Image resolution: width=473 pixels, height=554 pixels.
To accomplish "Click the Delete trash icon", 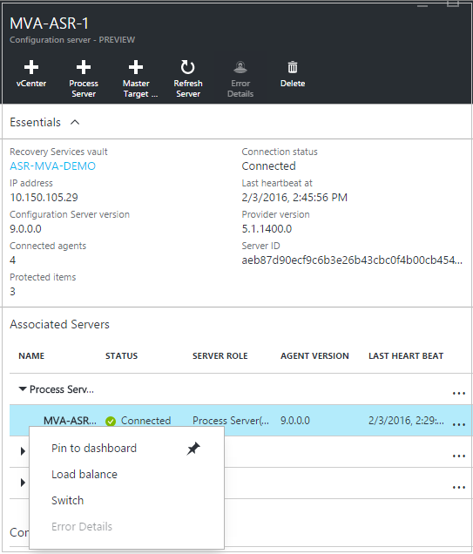I will 293,67.
